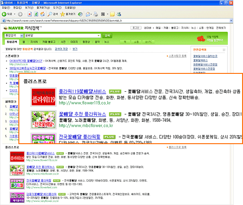Collapse the 연관검색어 panel arrow

[x=224, y=50]
